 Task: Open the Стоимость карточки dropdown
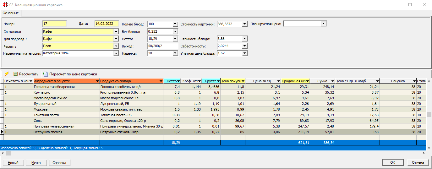(x=245, y=24)
